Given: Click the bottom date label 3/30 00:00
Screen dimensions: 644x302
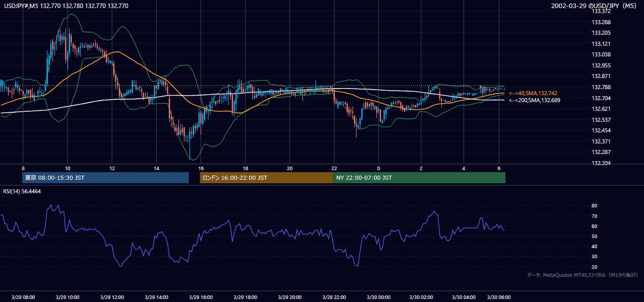Looking at the screenshot, I should tap(378, 297).
